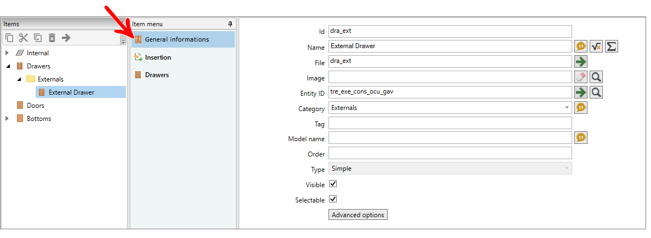
Task: Expand the Bottoms tree node
Action: pyautogui.click(x=7, y=119)
